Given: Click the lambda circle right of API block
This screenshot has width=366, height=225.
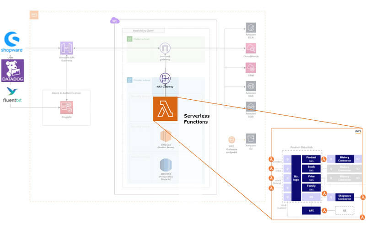Looking at the screenshot, I should pos(324,210).
